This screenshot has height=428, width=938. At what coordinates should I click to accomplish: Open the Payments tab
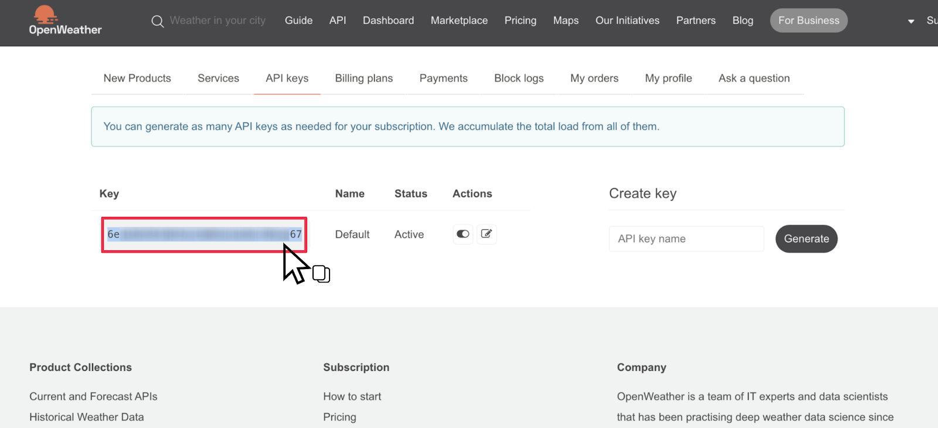coord(443,79)
